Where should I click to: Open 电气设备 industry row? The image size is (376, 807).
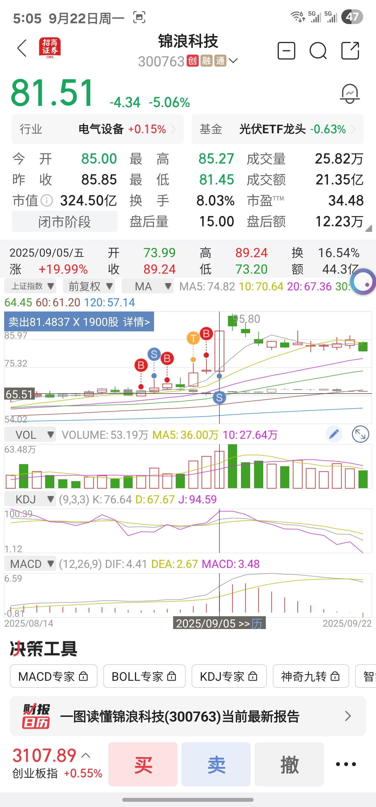point(98,129)
